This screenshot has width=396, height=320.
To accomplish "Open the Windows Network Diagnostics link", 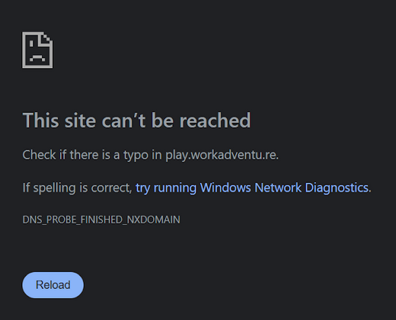I will point(253,188).
